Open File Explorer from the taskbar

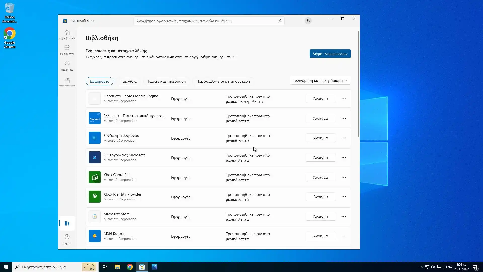point(117,267)
